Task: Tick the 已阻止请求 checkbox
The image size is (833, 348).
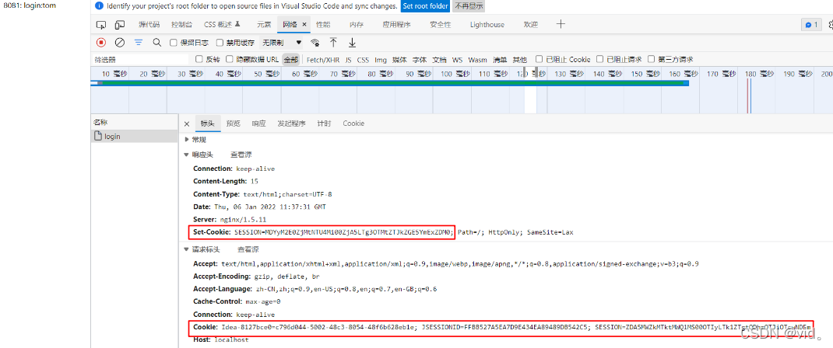Action: click(599, 59)
